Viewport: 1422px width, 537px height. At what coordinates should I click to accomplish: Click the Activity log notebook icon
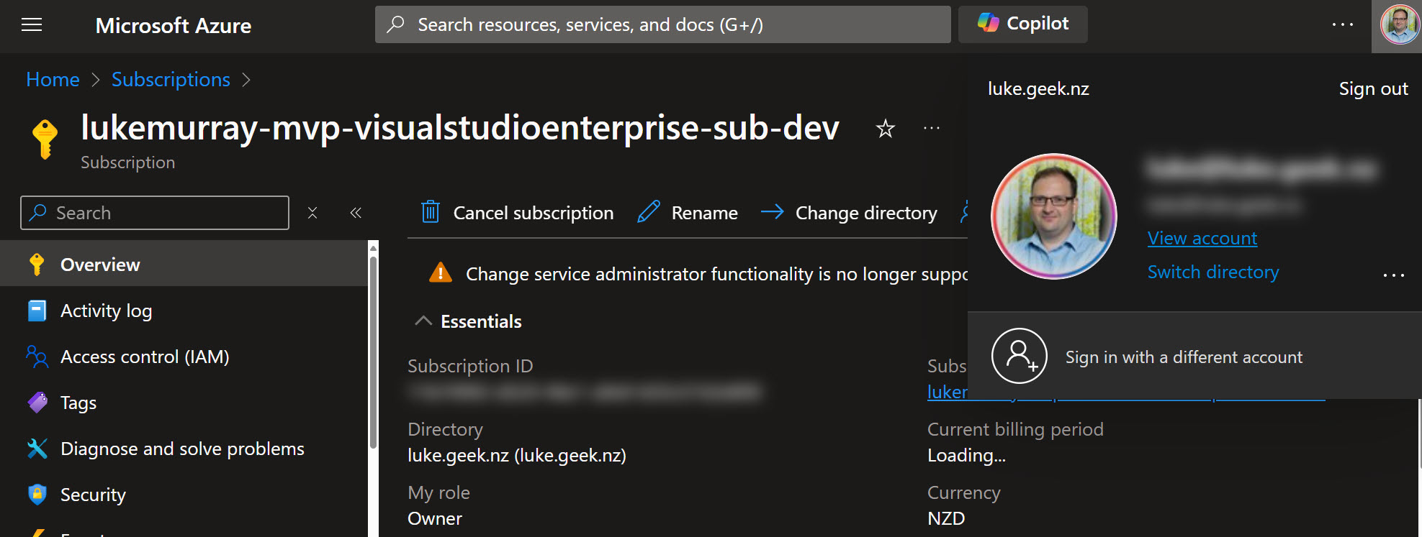coord(37,311)
